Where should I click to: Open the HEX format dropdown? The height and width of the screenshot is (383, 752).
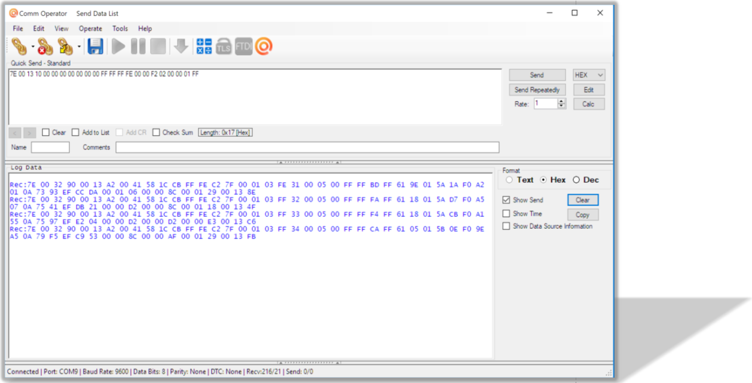pos(589,75)
